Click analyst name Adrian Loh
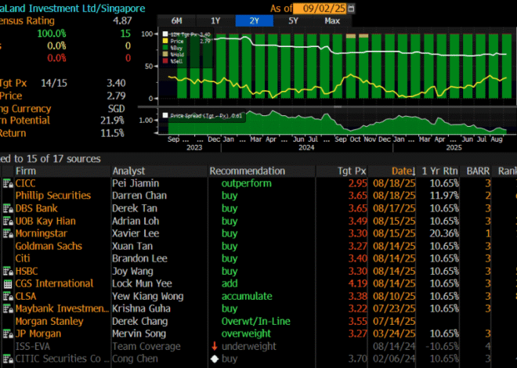This screenshot has height=368, width=517. (x=136, y=221)
